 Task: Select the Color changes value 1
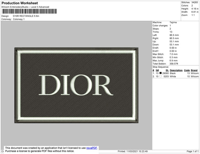pyautogui.click(x=170, y=26)
